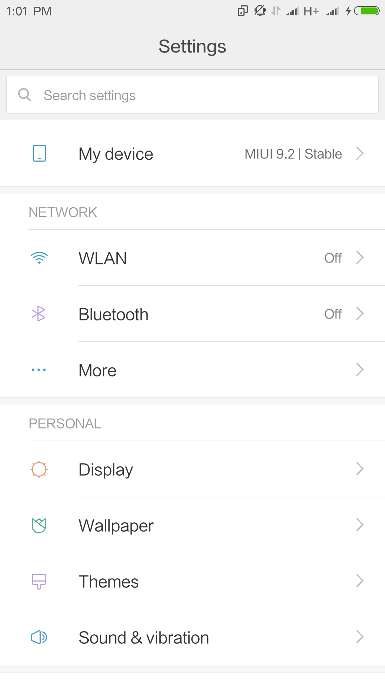Screen dimensions: 385x685
Task: Tap the WLAN Off status
Action: 333,258
